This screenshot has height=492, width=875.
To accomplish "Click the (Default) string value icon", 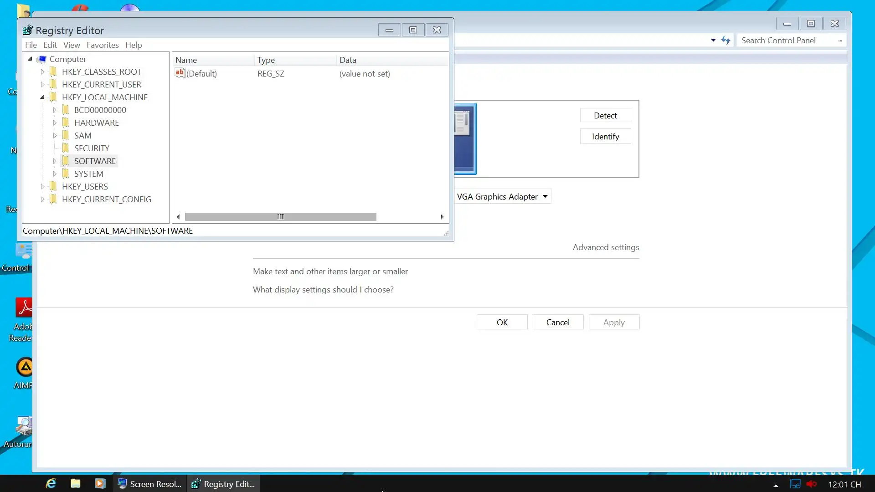I will [180, 73].
